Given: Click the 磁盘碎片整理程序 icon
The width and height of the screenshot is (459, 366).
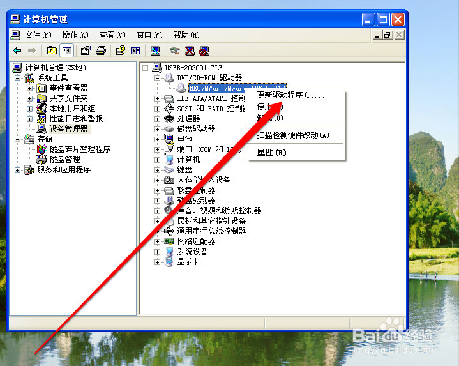Looking at the screenshot, I should pyautogui.click(x=41, y=149).
